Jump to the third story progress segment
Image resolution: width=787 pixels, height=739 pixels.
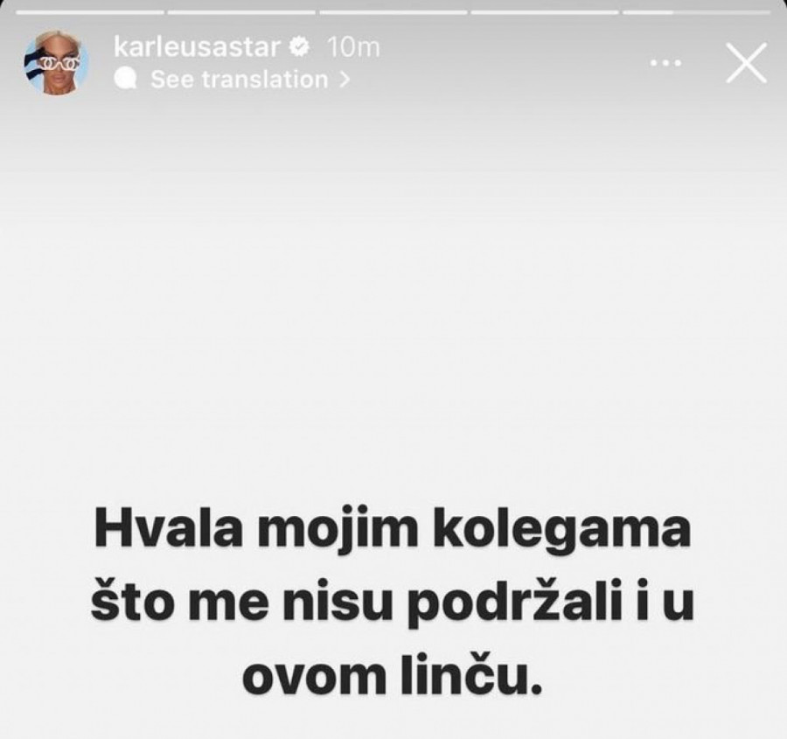[x=393, y=12]
